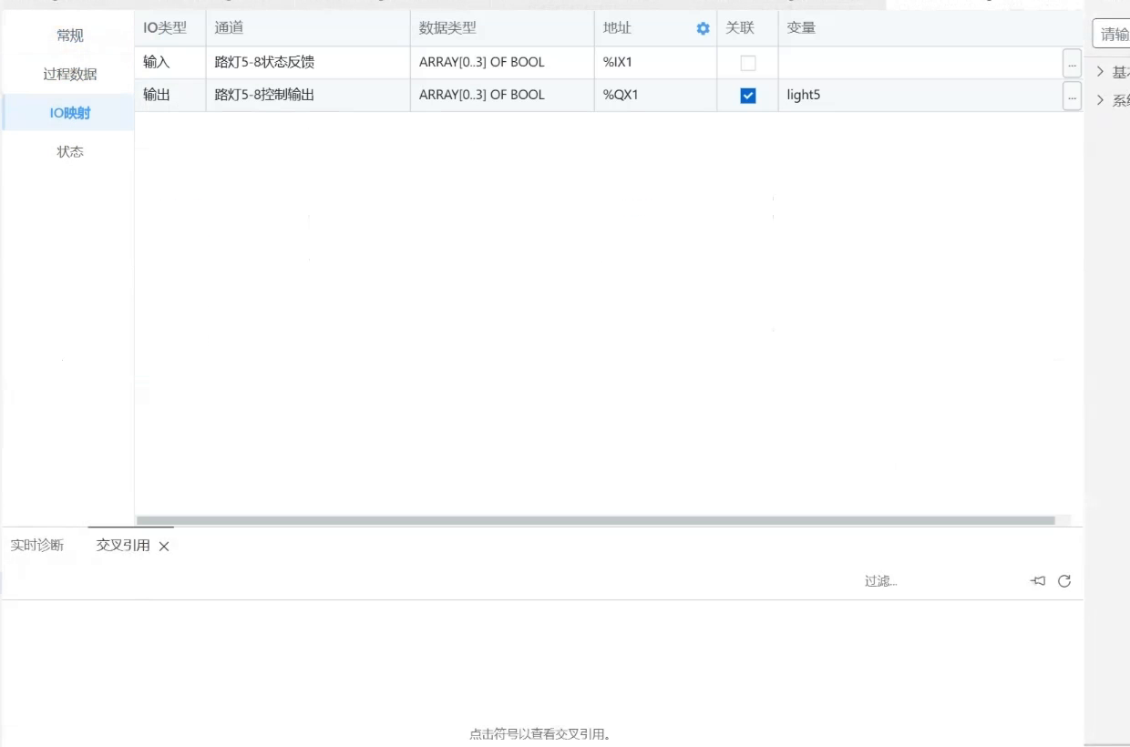
Task: Click the 输入 IO type cell
Action: (170, 63)
